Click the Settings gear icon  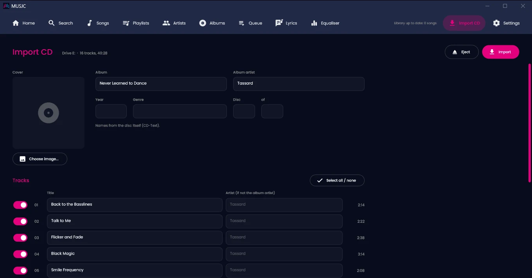496,23
